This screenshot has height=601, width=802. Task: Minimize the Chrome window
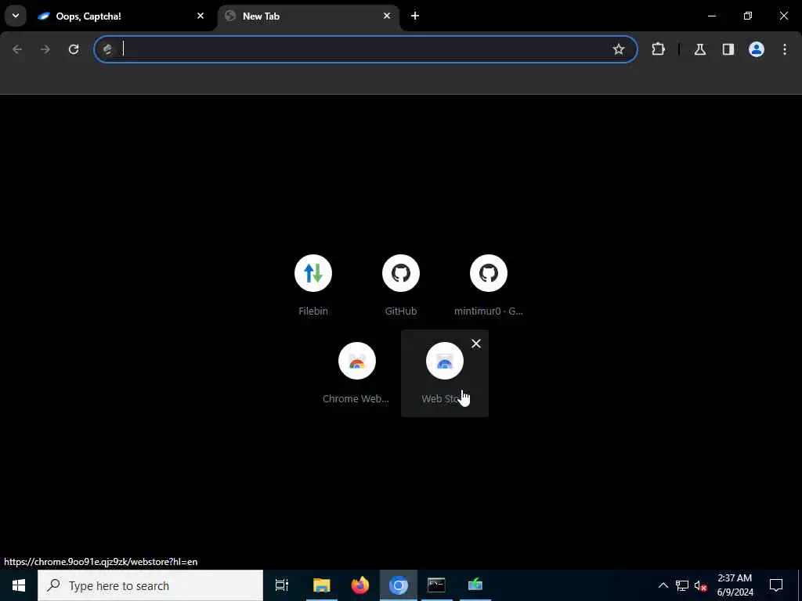click(x=711, y=16)
